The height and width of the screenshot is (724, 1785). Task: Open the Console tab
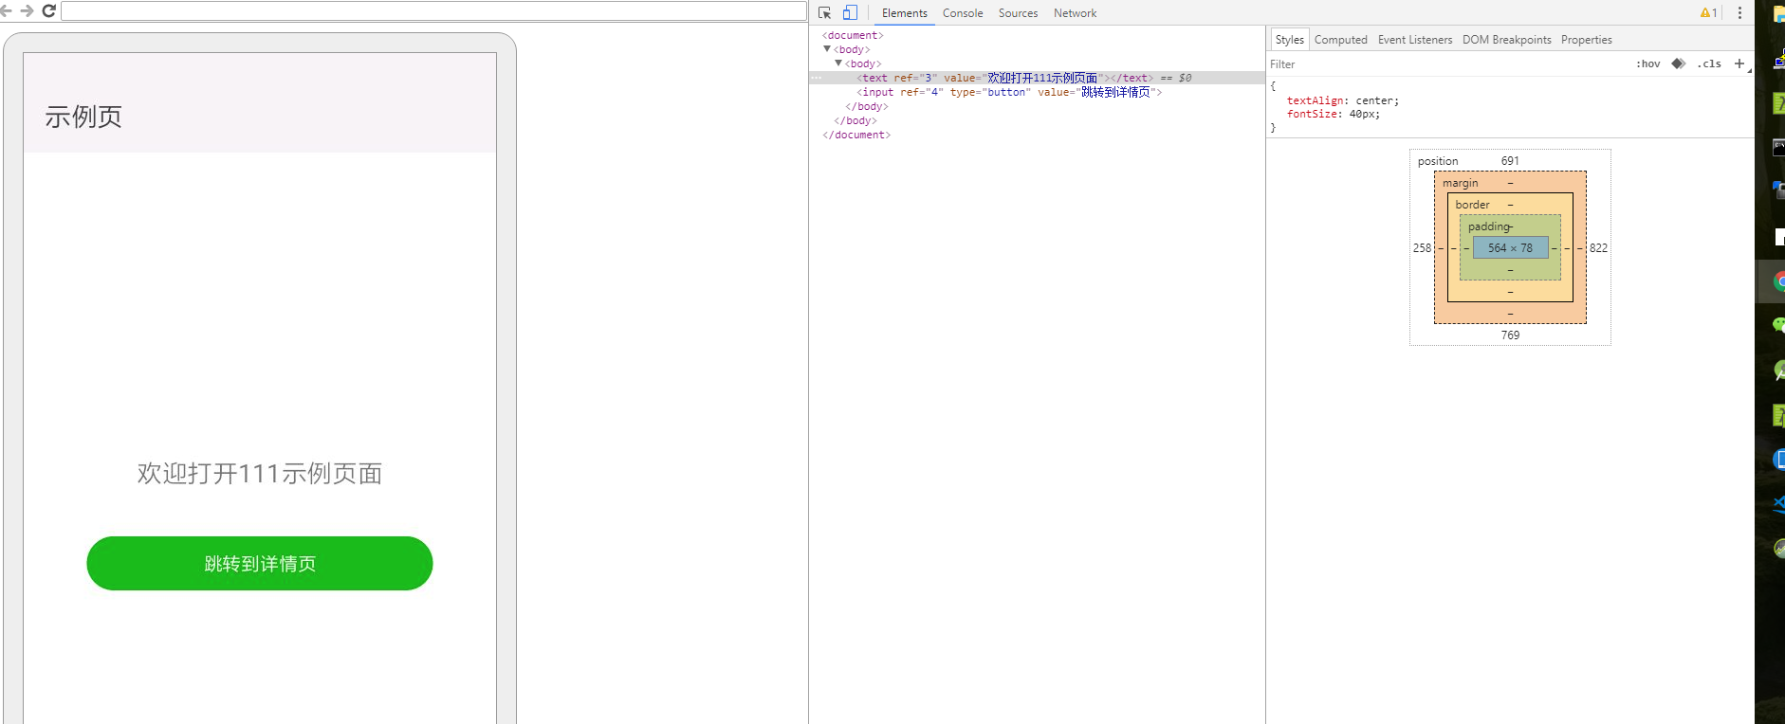click(963, 13)
